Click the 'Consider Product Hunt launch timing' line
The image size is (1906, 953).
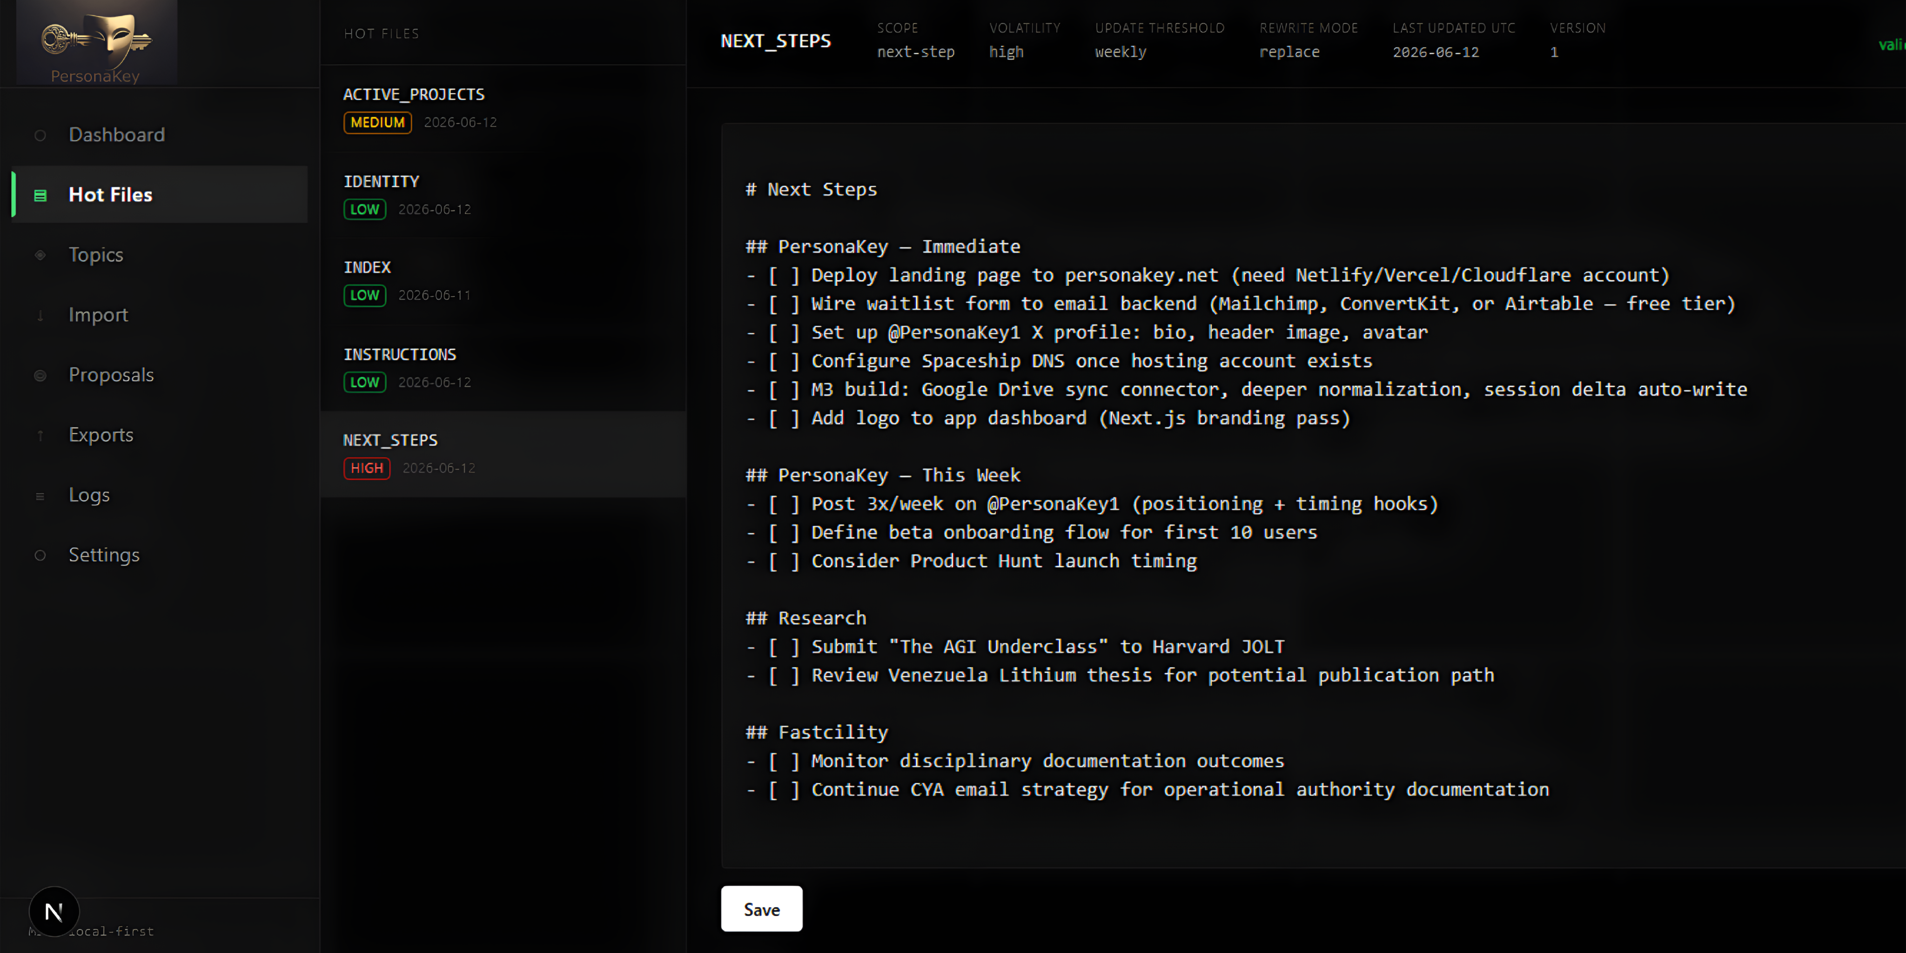971,561
